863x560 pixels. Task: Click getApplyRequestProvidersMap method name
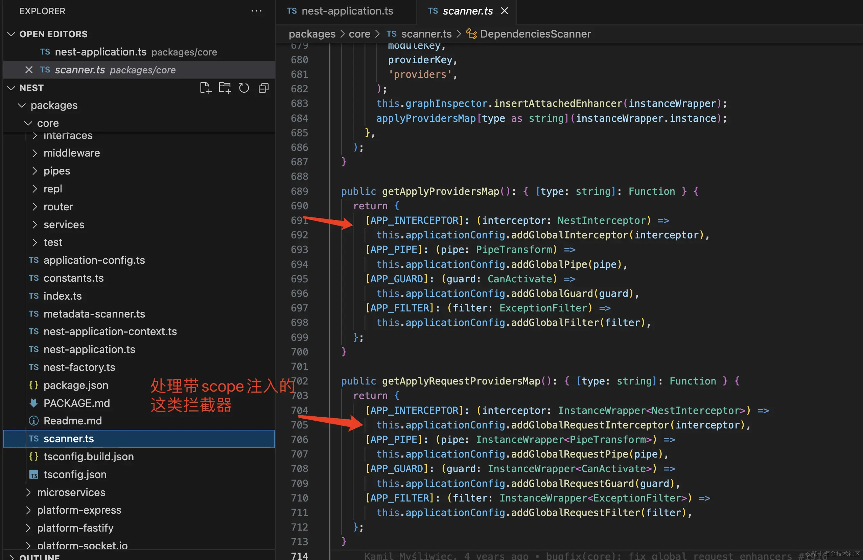click(x=461, y=381)
